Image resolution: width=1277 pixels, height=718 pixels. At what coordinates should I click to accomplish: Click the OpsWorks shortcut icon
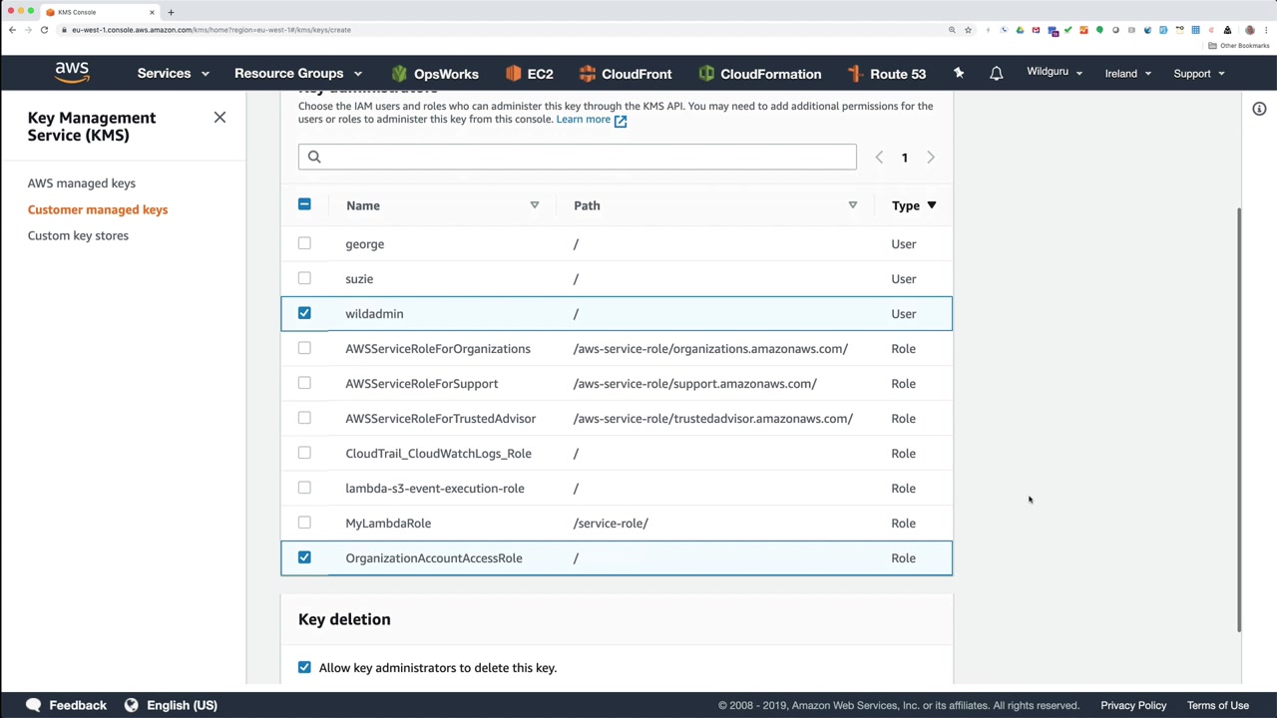400,74
